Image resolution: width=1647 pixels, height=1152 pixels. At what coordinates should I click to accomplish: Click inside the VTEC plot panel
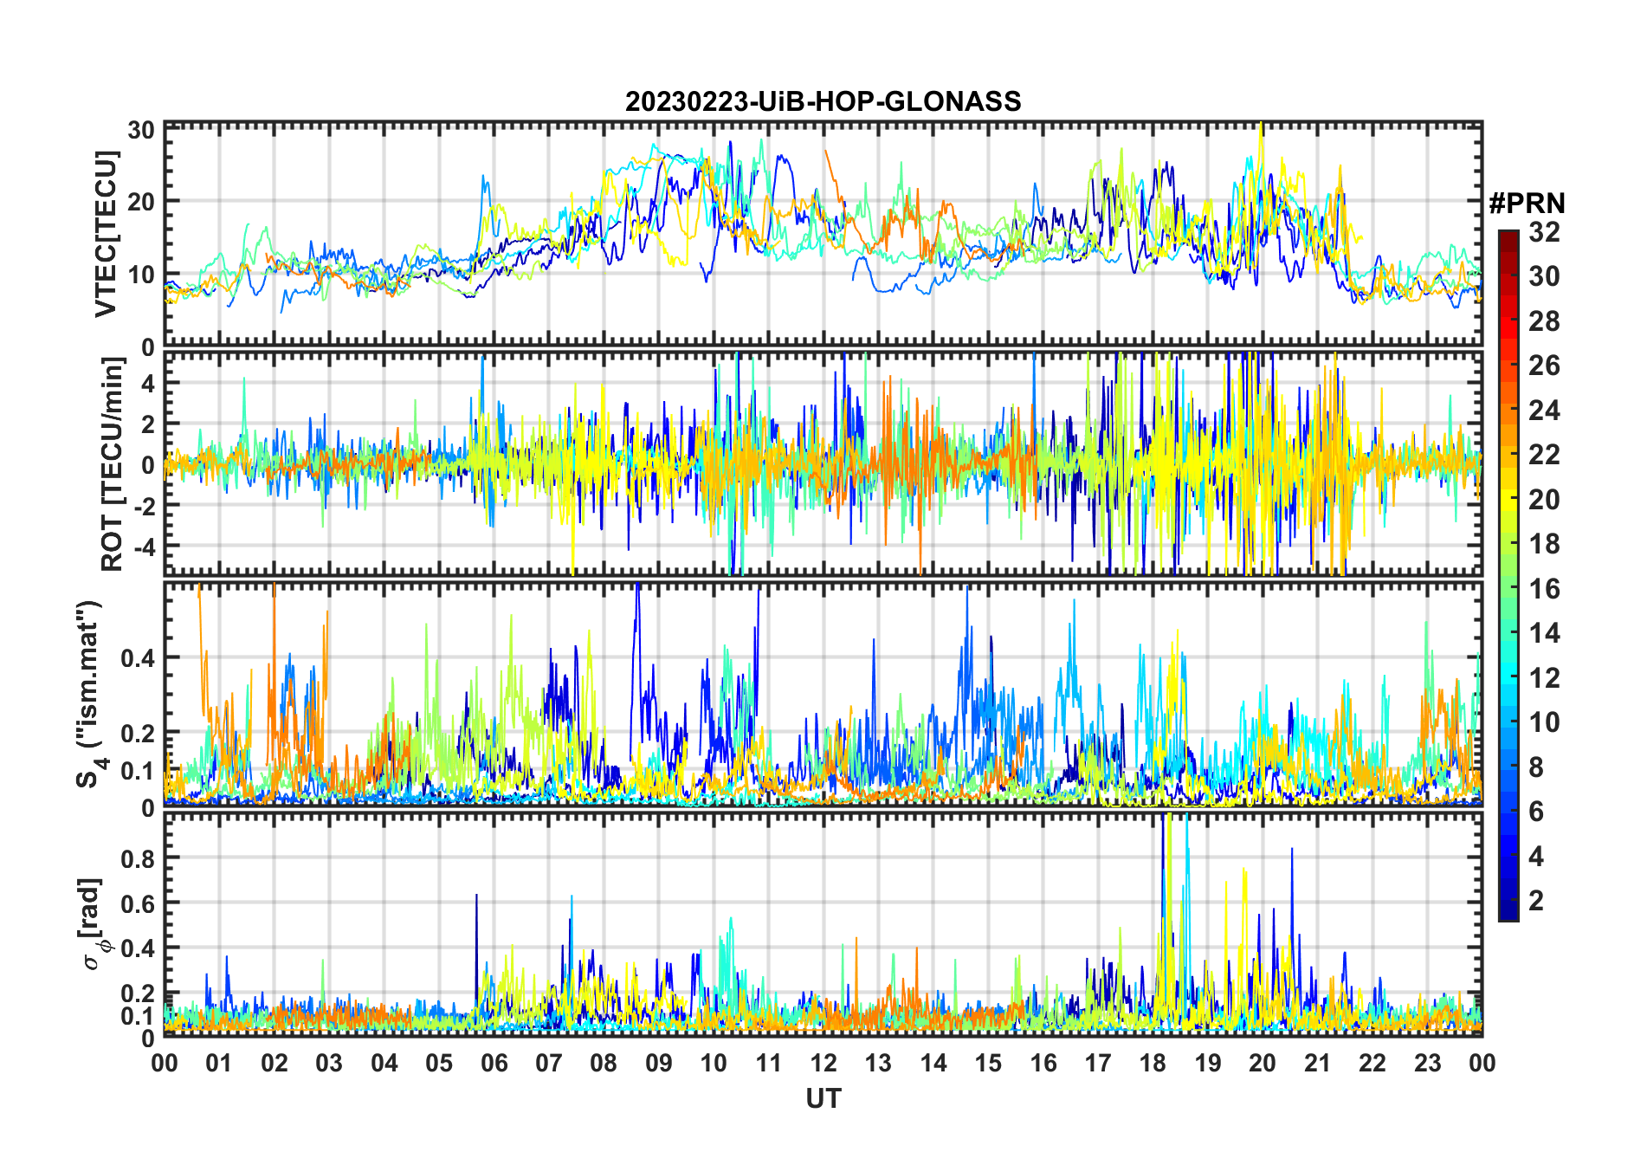click(x=823, y=234)
